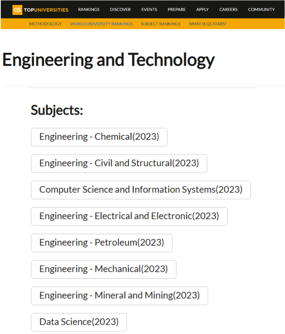Go to the Events menu item

pyautogui.click(x=149, y=10)
